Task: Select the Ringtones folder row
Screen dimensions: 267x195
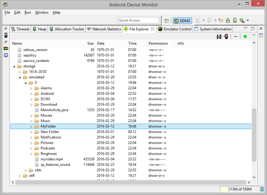Action: [131, 154]
